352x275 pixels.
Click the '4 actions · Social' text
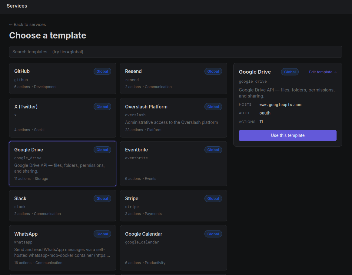(x=29, y=130)
